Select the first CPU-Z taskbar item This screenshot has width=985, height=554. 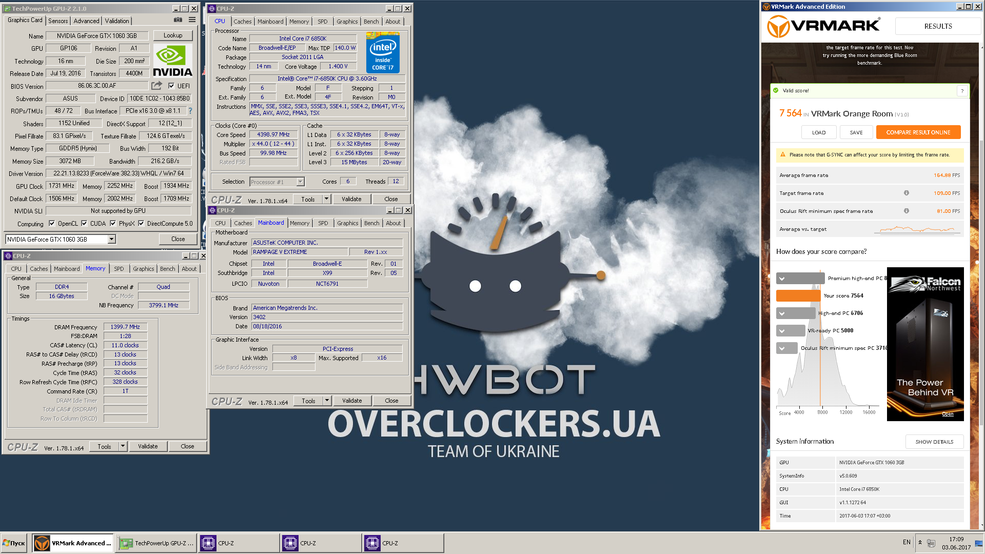pyautogui.click(x=239, y=543)
